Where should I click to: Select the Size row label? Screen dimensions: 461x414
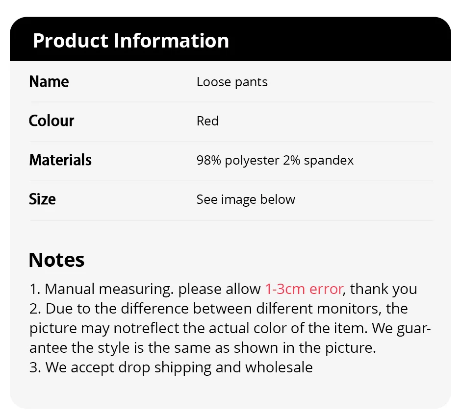(x=42, y=199)
